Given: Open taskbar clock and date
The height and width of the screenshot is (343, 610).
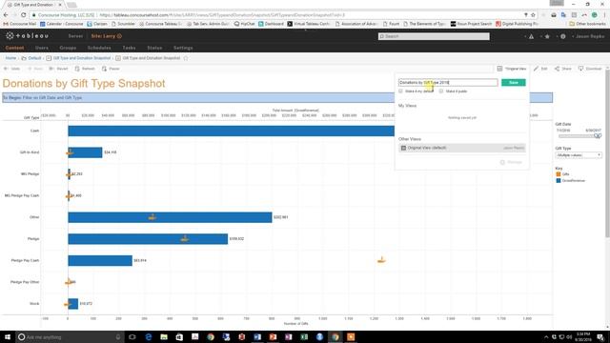Looking at the screenshot, I should click(582, 336).
